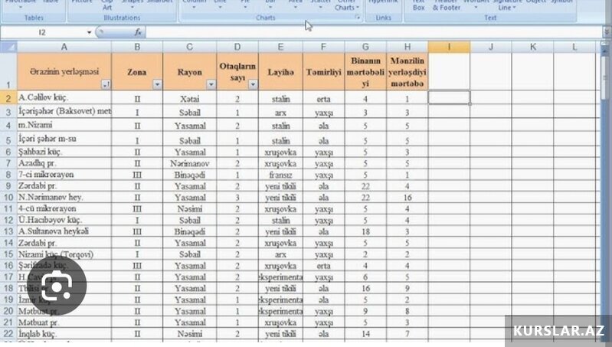Open the Charts group dialog launcher
The width and height of the screenshot is (612, 347).
[x=358, y=16]
